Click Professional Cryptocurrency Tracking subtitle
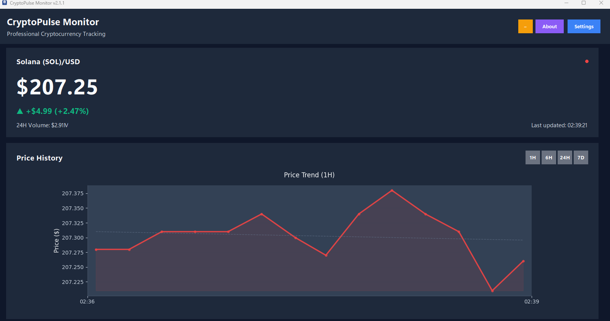The height and width of the screenshot is (321, 610). click(56, 34)
